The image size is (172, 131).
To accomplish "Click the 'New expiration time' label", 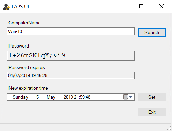I will pyautogui.click(x=28, y=88).
